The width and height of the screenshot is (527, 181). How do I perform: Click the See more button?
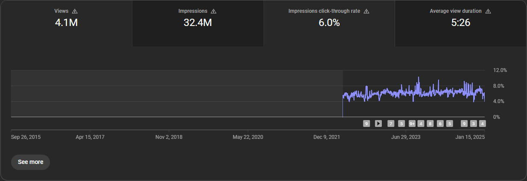[x=30, y=162]
